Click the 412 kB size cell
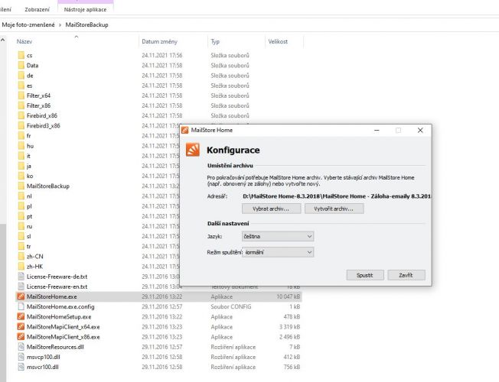This screenshot has width=499, height=382. point(292,357)
